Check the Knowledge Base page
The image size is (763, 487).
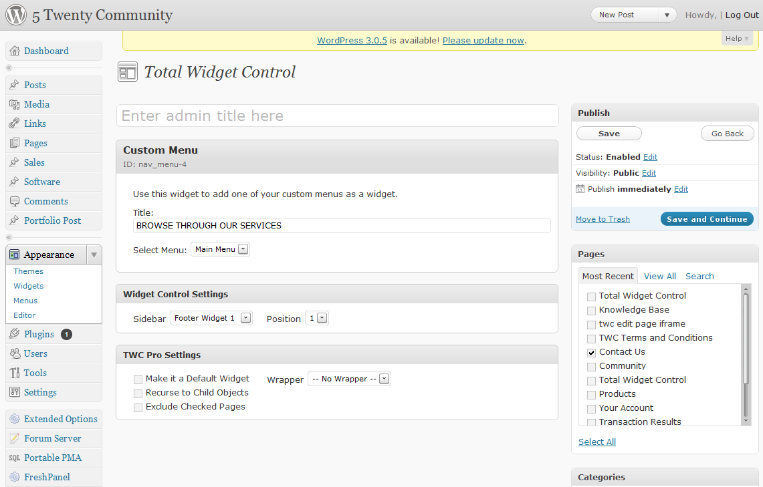pos(591,311)
